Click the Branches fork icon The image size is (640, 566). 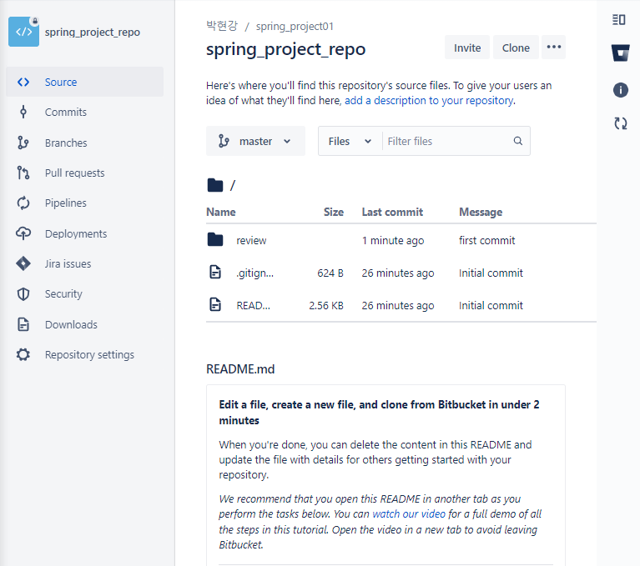click(x=23, y=143)
